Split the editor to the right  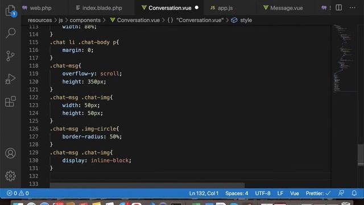[339, 7]
